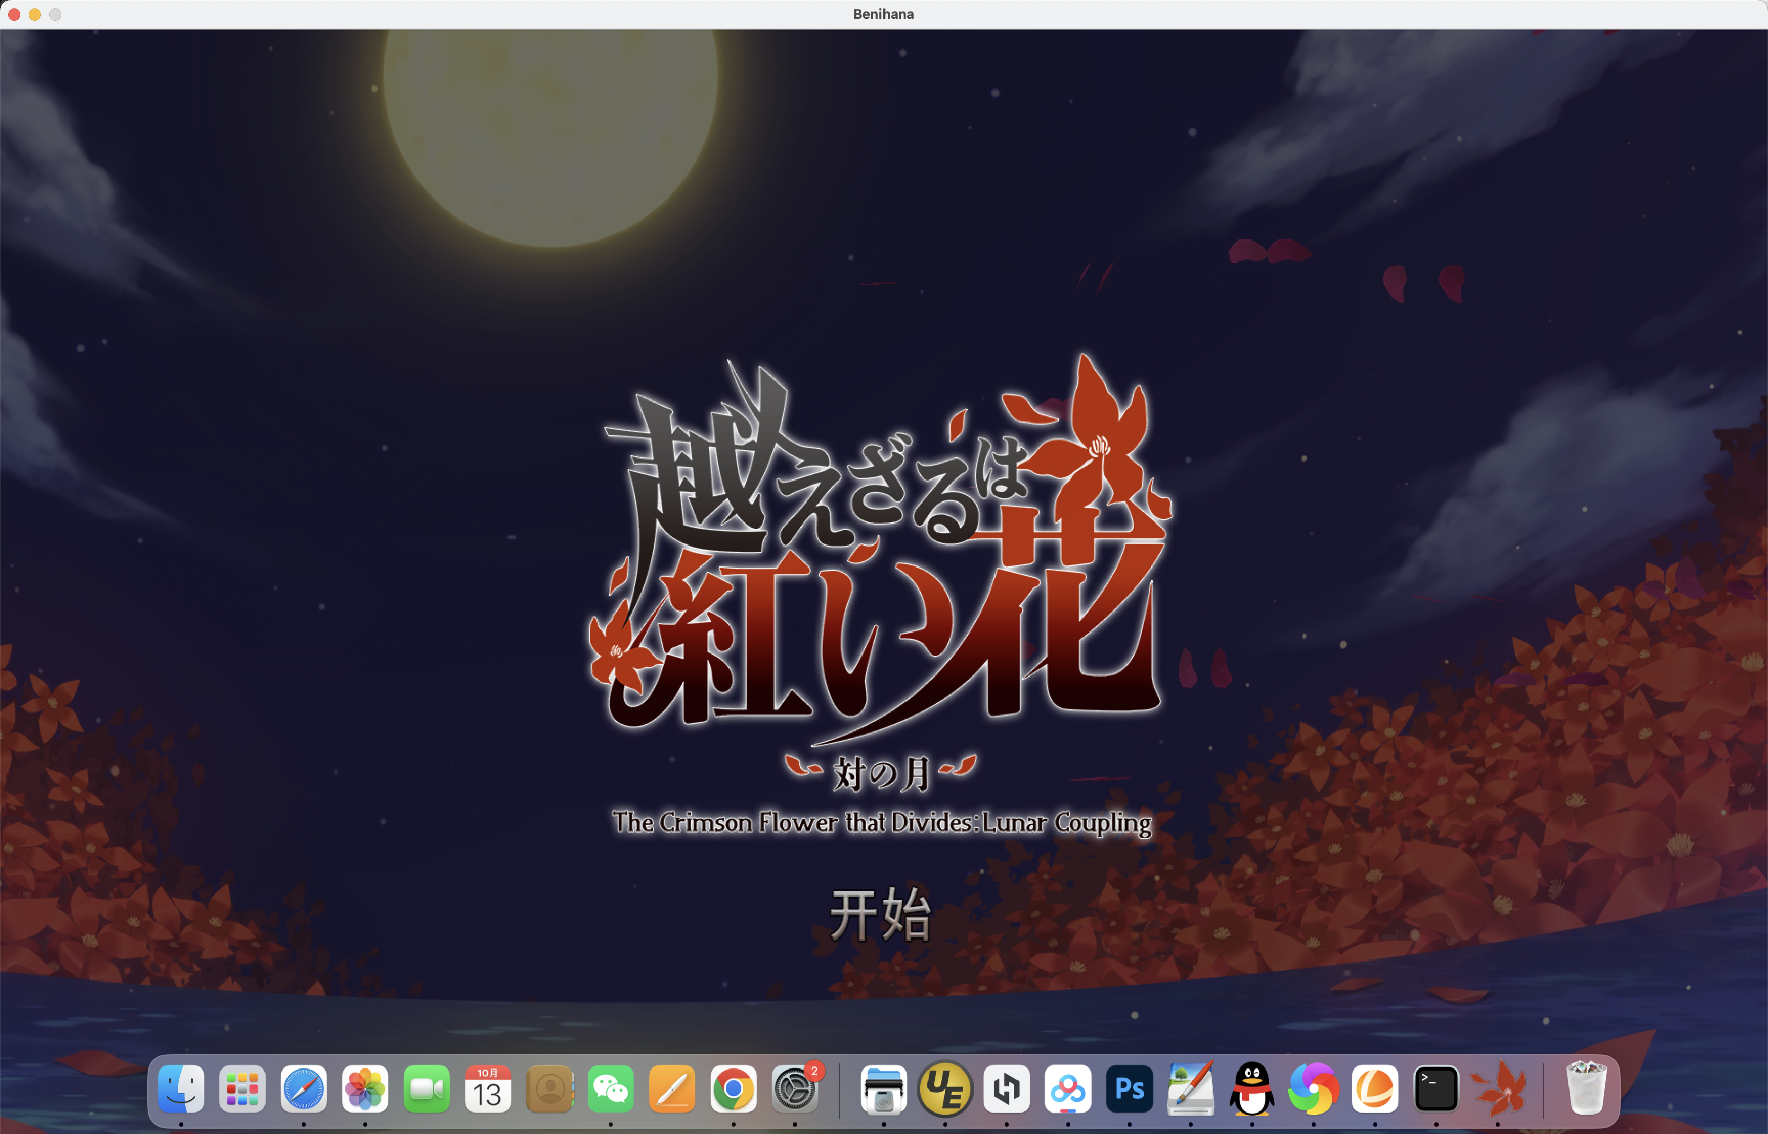
Task: Open Terminal from the Dock
Action: click(x=1436, y=1088)
